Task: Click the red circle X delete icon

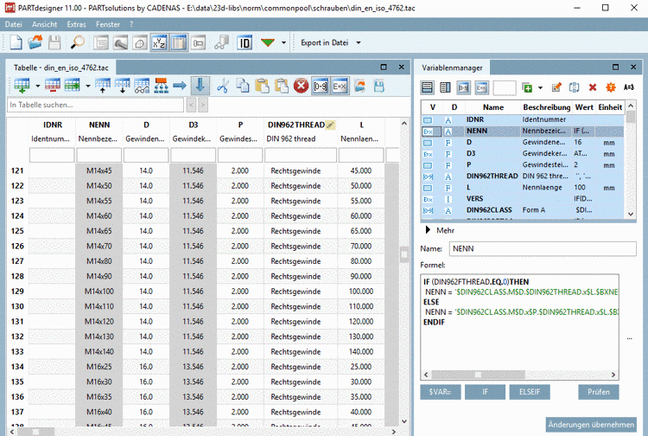Action: [x=301, y=85]
